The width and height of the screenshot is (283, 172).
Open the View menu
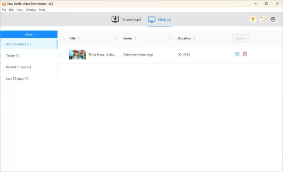20,10
